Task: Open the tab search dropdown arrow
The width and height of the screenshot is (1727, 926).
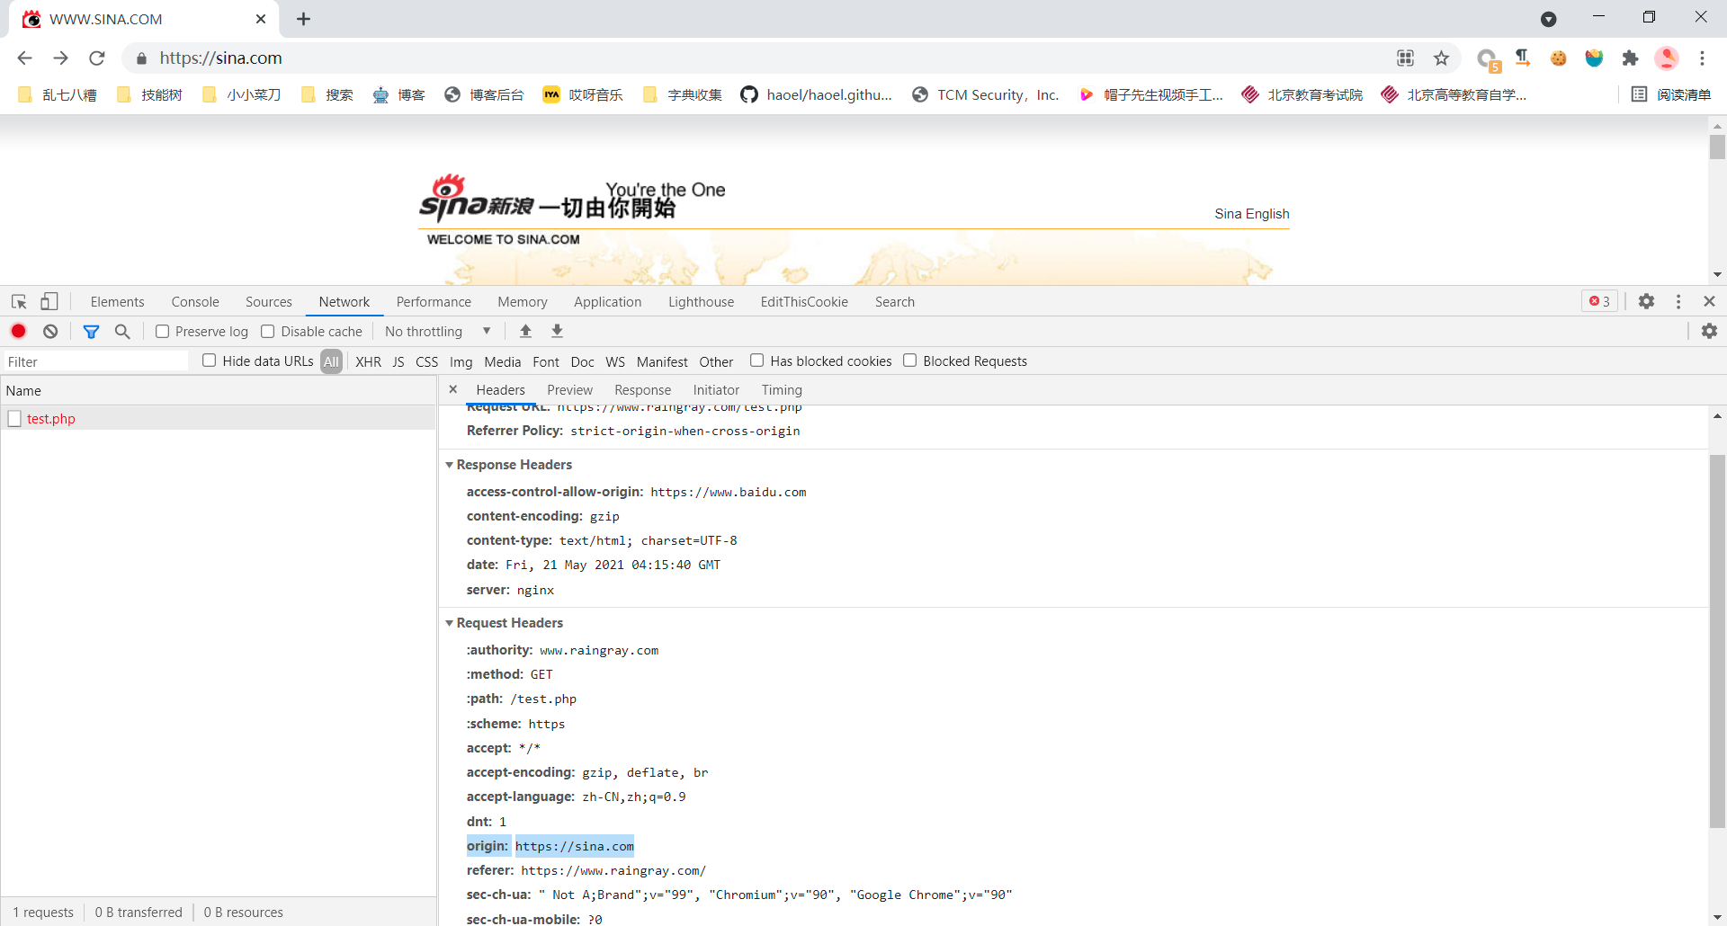Action: tap(1548, 19)
